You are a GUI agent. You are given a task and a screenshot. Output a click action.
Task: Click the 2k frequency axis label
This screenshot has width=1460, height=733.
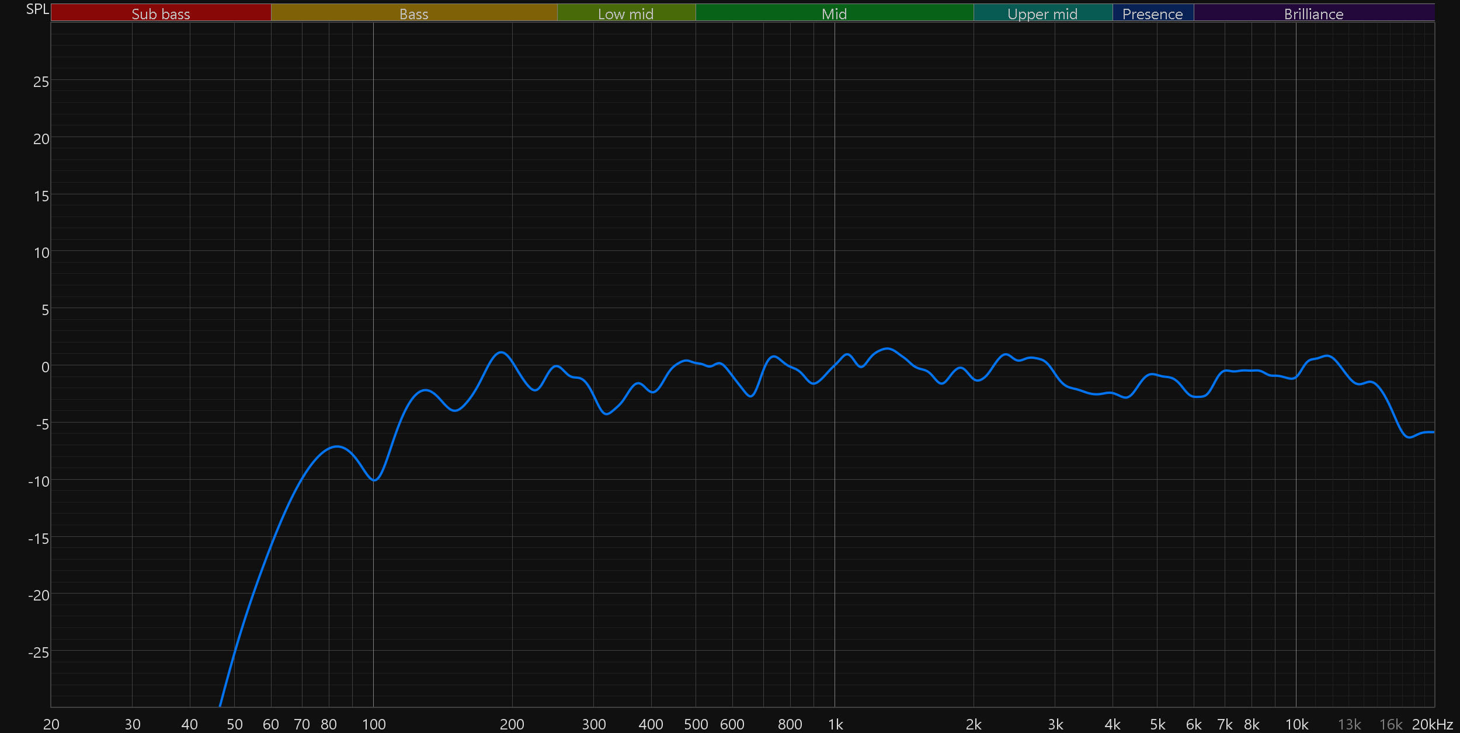(x=974, y=724)
